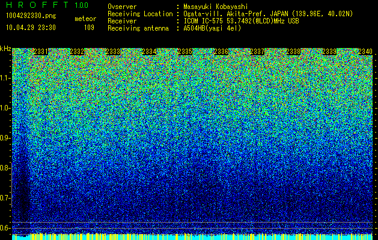The height and width of the screenshot is (240, 378).
Task: Click the 2334 time marker
Action: coord(149,52)
